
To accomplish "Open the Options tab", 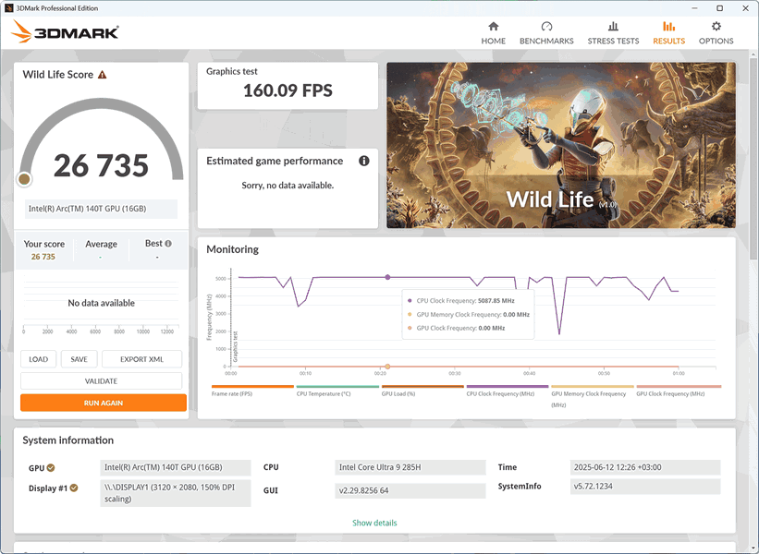I will click(716, 33).
